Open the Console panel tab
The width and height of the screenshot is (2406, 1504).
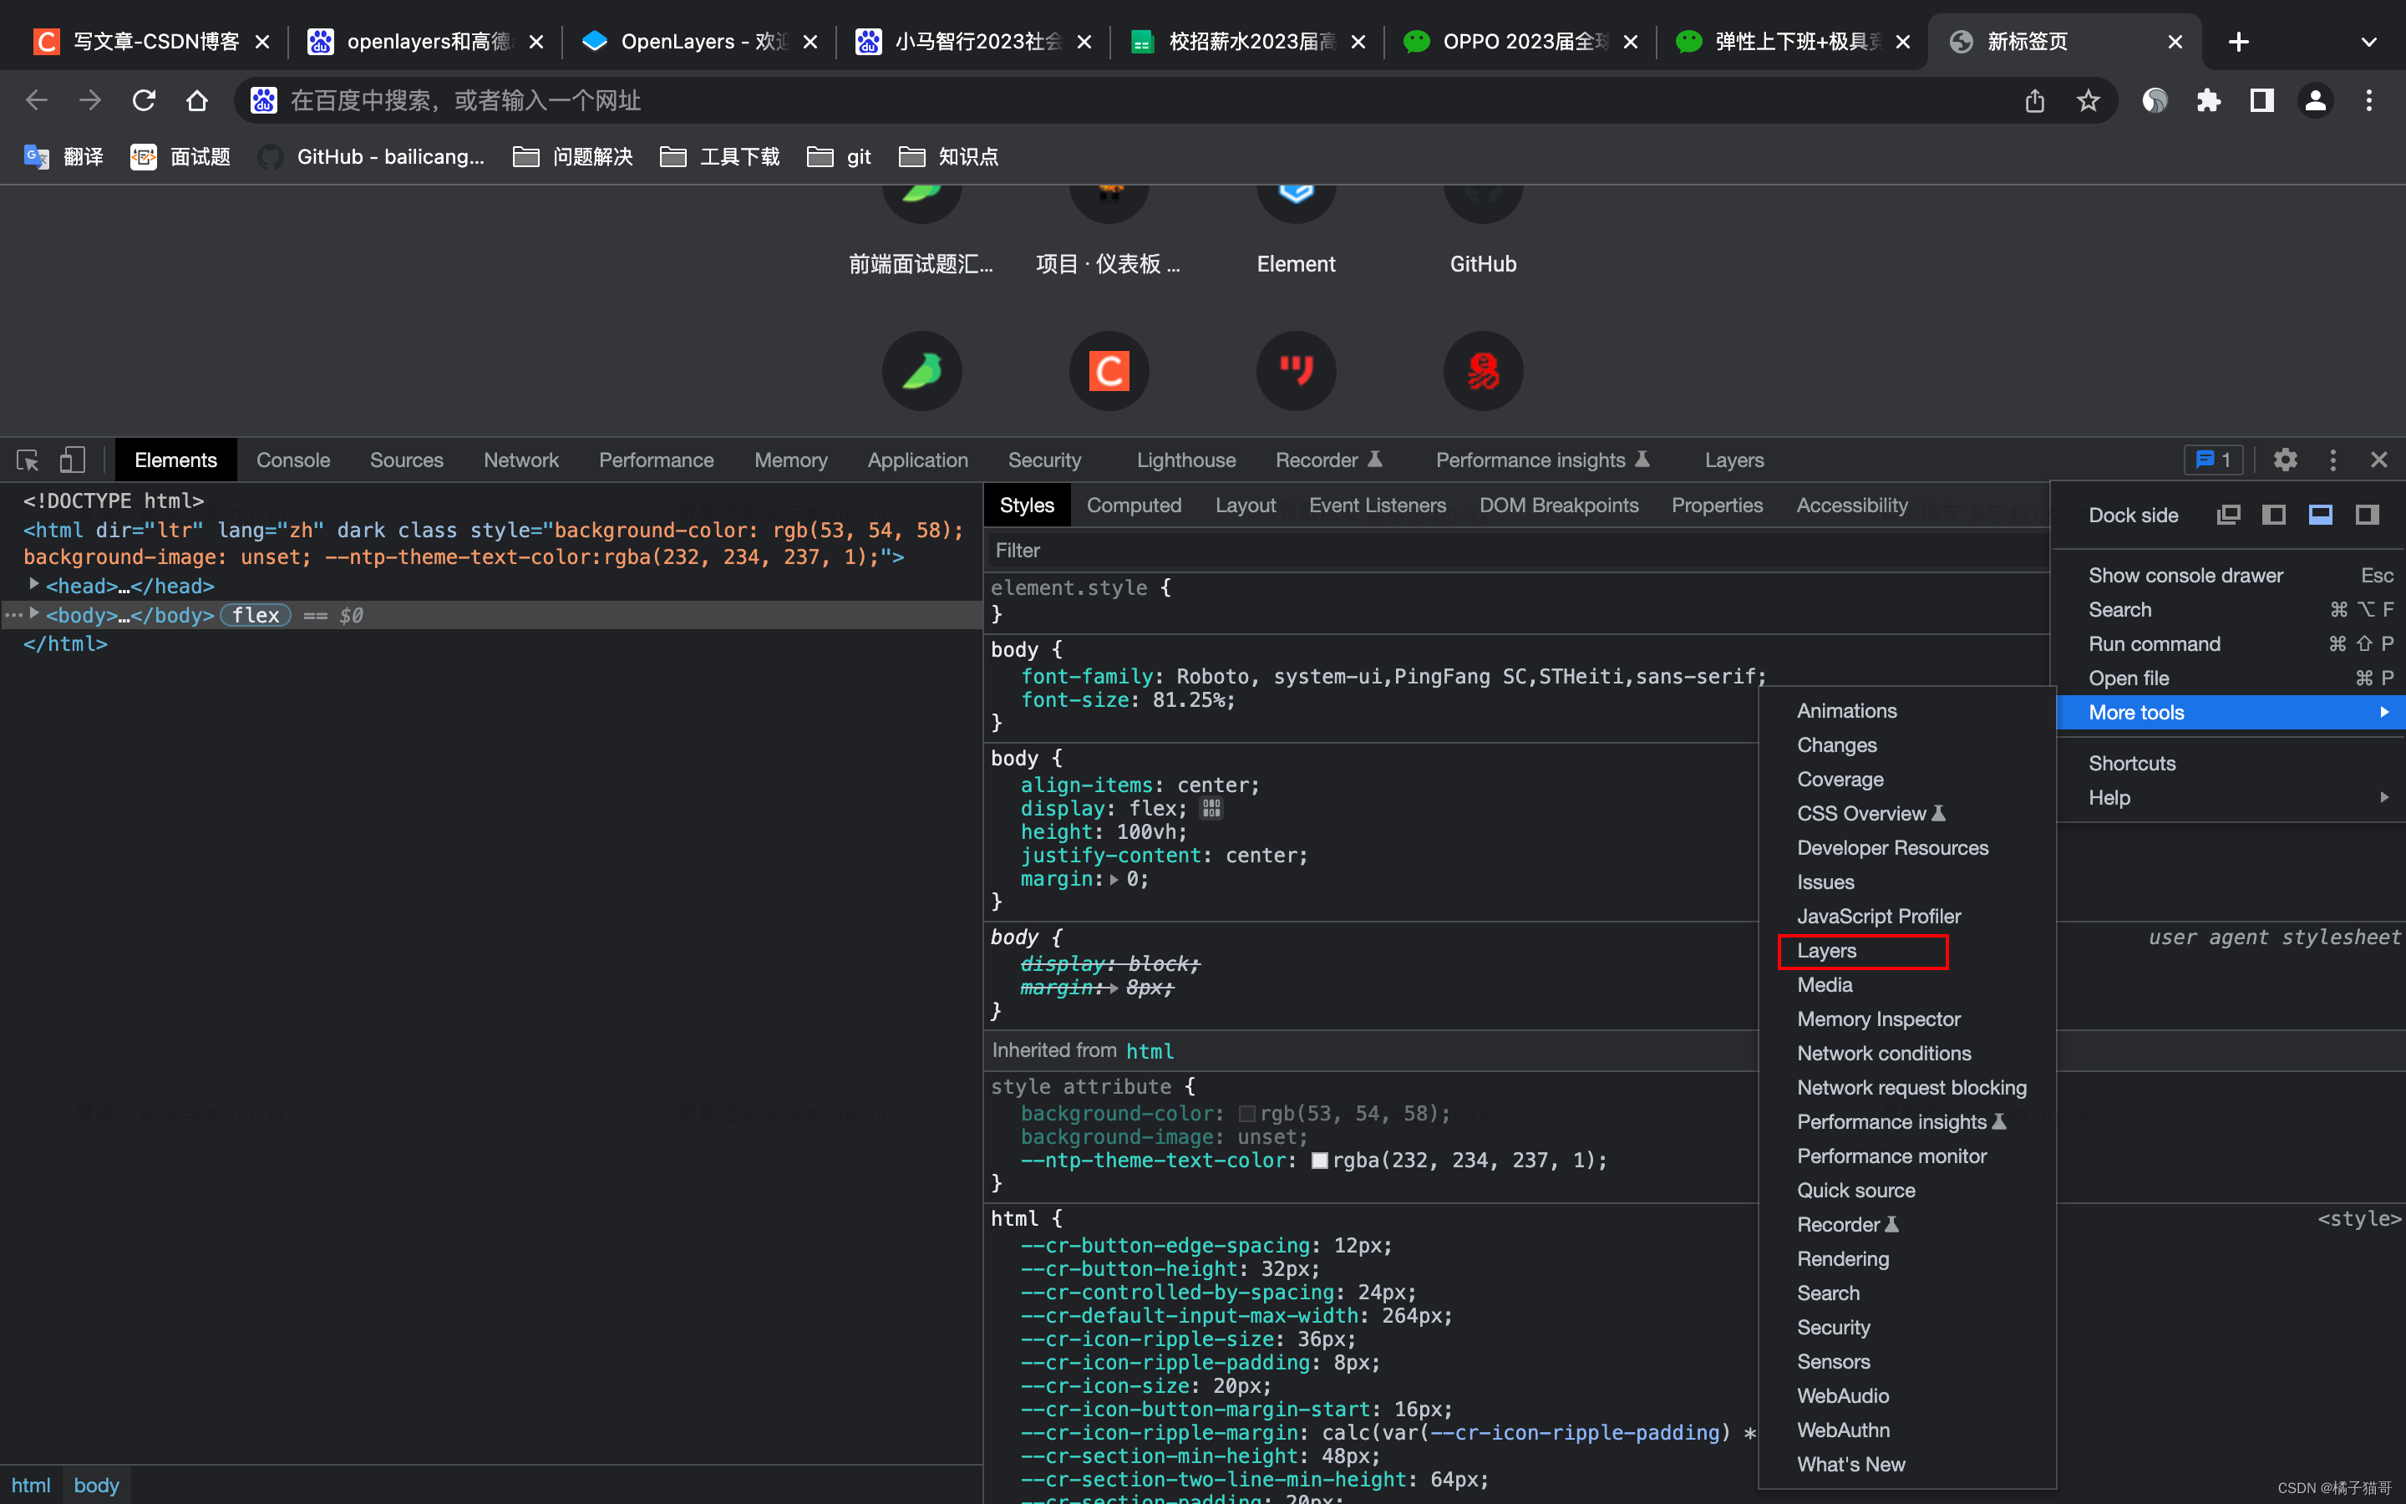[x=291, y=460]
